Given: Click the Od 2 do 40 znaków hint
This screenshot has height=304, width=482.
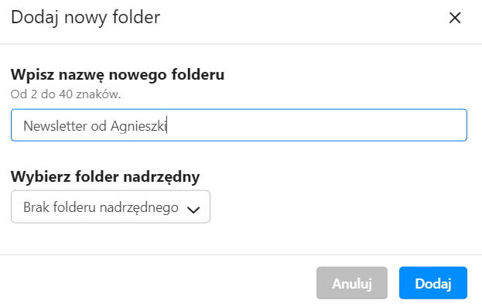Looking at the screenshot, I should (x=66, y=94).
